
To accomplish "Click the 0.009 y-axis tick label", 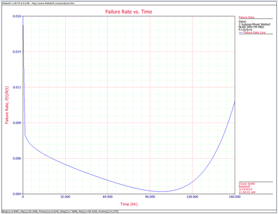I will tap(17, 123).
